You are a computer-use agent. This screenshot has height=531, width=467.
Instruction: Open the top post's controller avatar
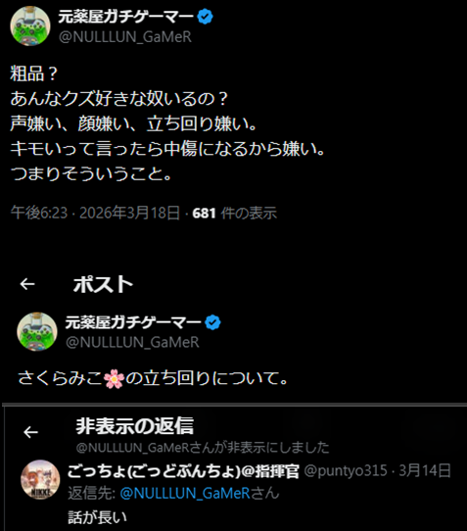point(30,25)
